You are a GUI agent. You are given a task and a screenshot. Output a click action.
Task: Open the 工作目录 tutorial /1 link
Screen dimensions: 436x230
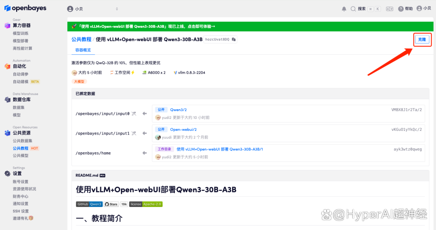tap(220, 149)
